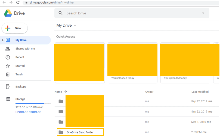Open Starred items
This screenshot has height=137, width=220.
(20, 66)
